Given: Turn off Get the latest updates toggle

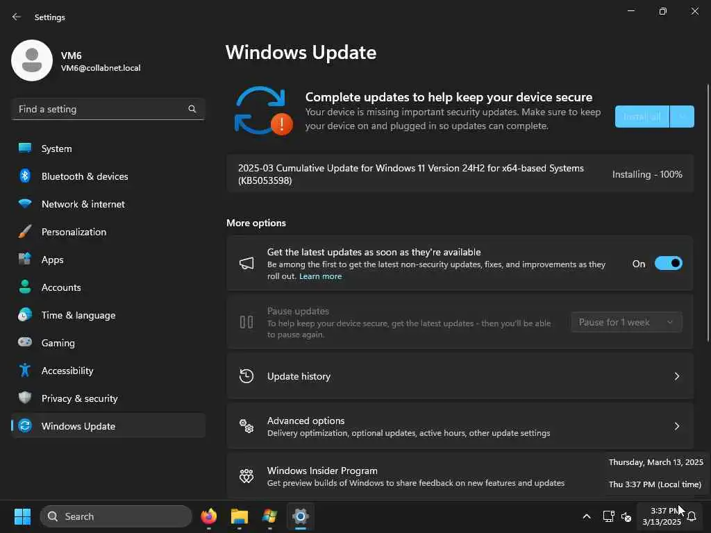Looking at the screenshot, I should pyautogui.click(x=669, y=263).
